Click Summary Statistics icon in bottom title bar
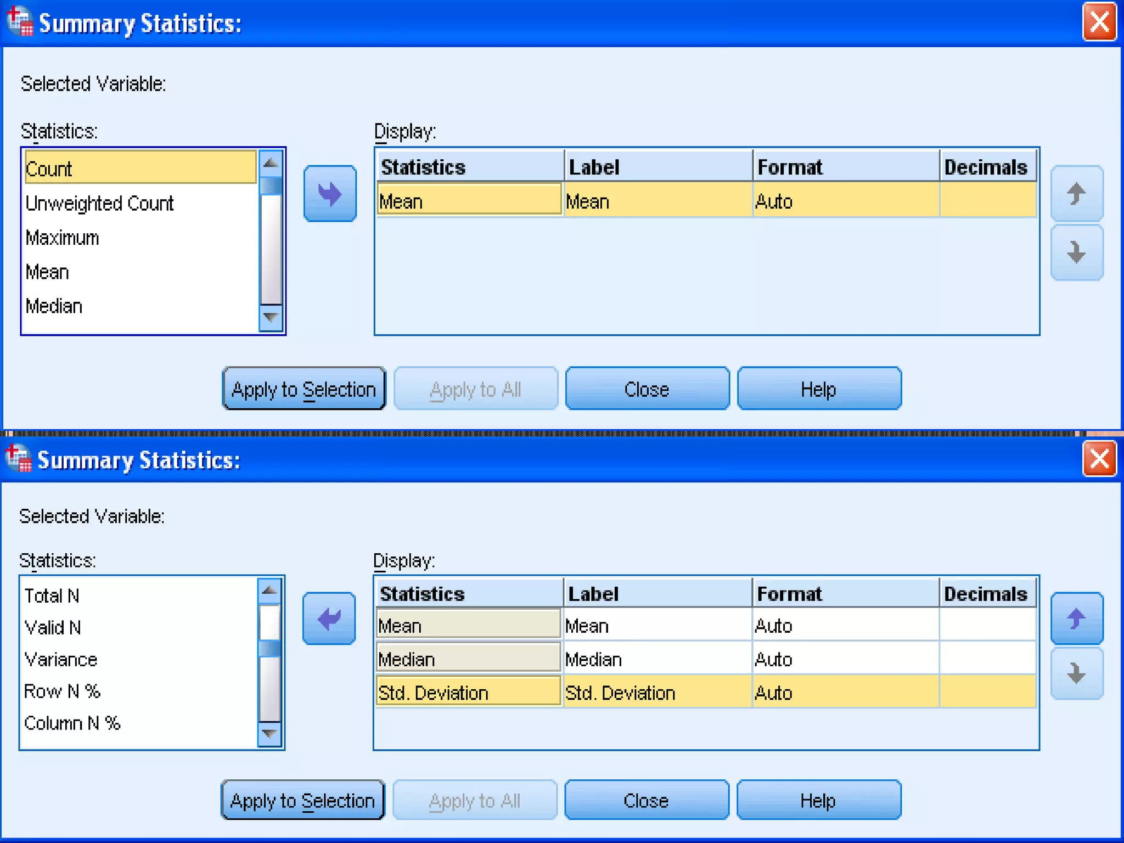The image size is (1124, 843). [18, 458]
